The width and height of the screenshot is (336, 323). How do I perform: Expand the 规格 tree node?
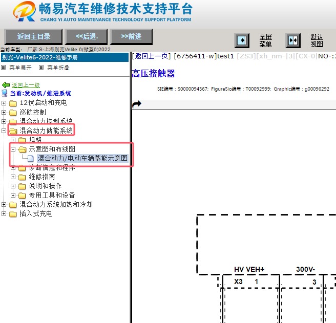pos(13,140)
